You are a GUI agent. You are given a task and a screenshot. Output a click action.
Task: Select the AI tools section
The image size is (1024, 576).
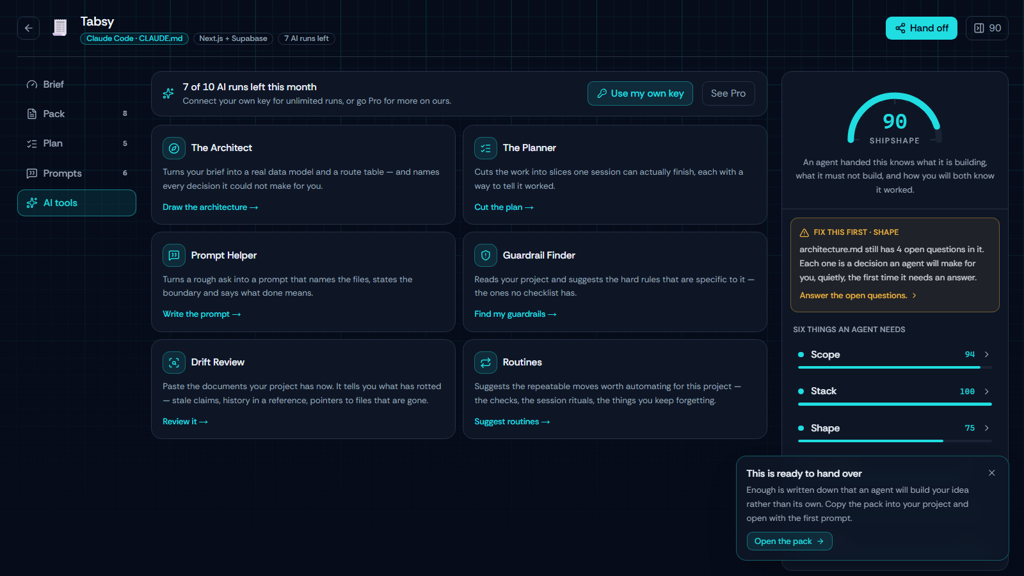point(77,203)
